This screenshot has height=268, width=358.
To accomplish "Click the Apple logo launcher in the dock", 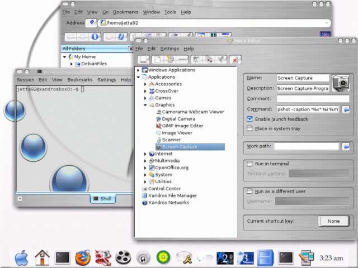I will point(22,258).
